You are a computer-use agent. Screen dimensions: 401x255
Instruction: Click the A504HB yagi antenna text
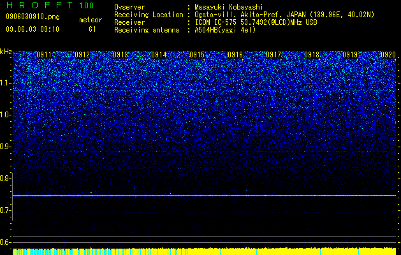click(x=225, y=30)
